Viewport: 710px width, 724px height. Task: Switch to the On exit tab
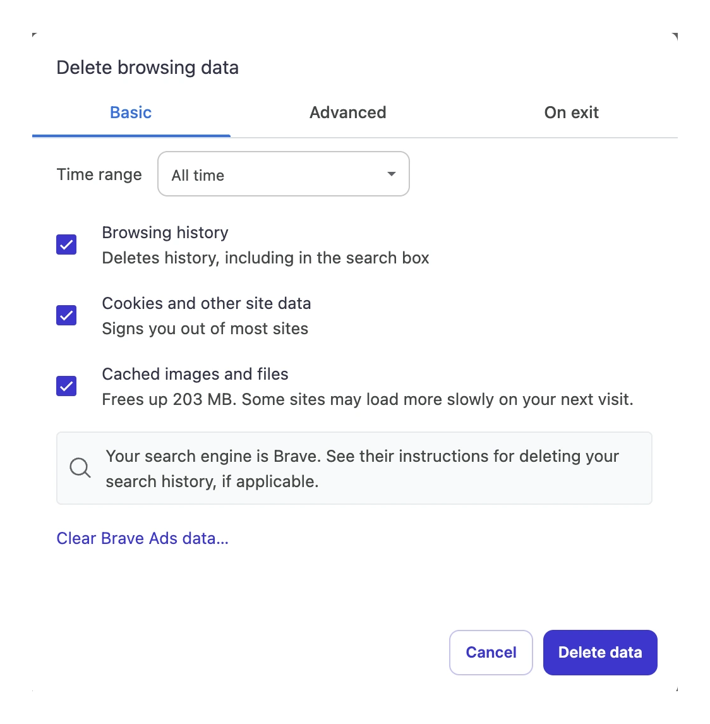pos(571,112)
